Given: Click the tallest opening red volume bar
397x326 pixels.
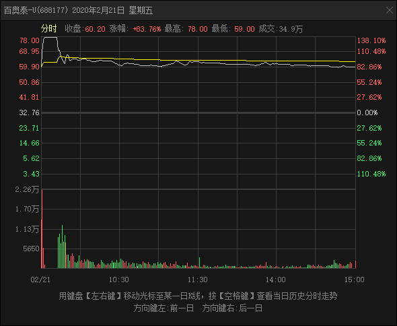Looking at the screenshot, I should click(42, 229).
